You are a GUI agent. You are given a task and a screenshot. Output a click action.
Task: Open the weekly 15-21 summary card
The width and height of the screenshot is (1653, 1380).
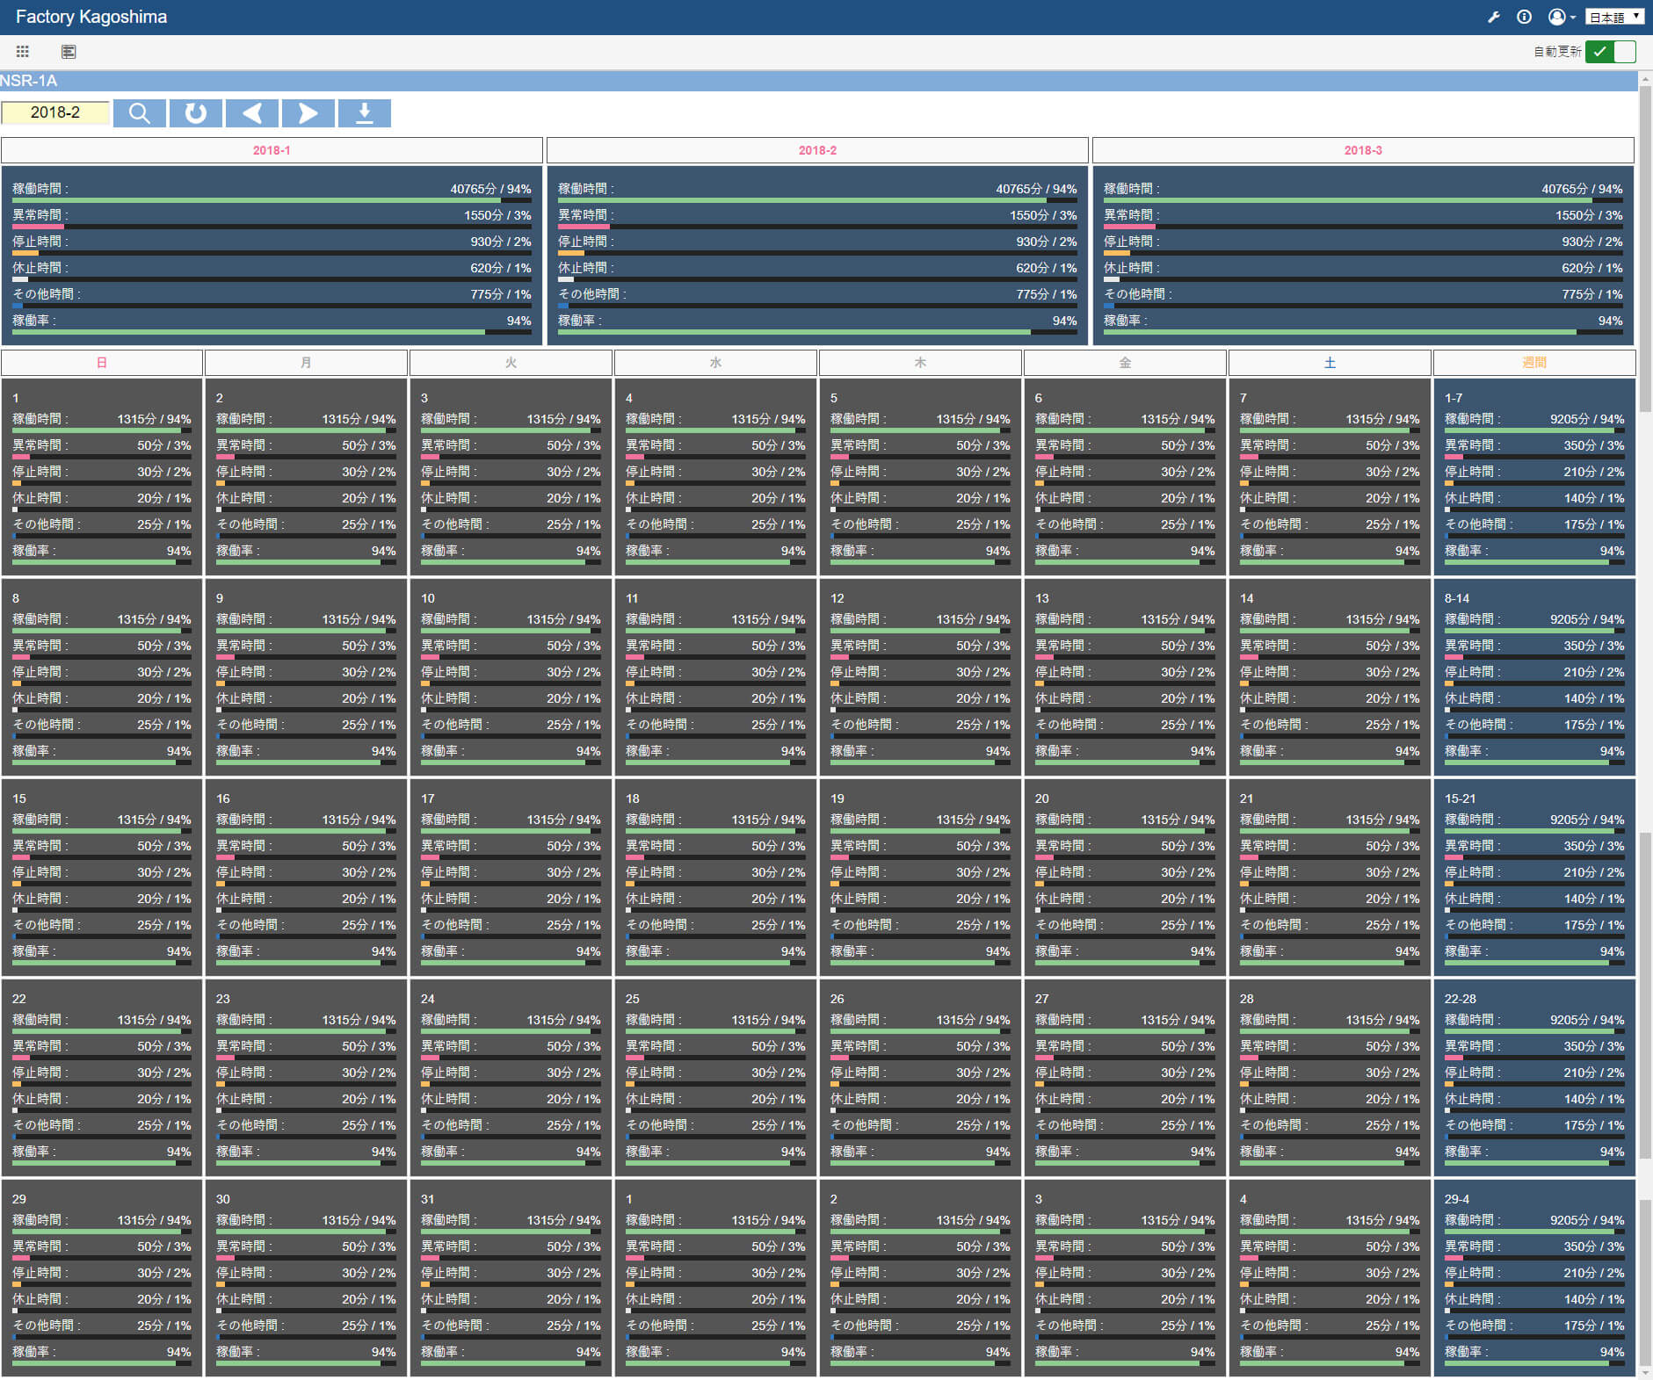point(1534,878)
